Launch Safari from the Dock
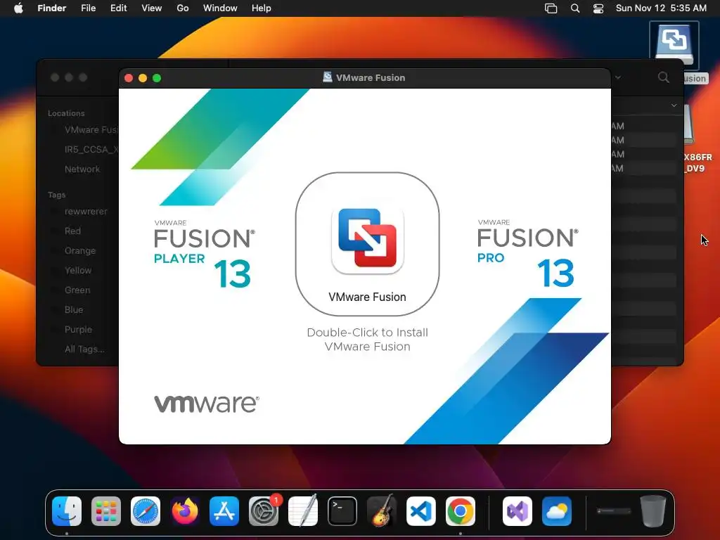 click(146, 511)
